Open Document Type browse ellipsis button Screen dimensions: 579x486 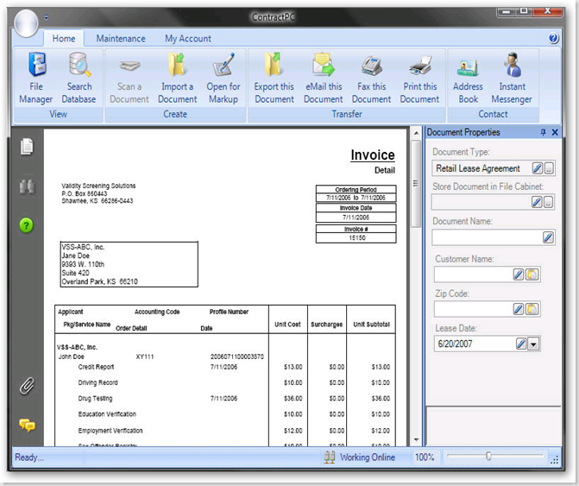click(549, 168)
